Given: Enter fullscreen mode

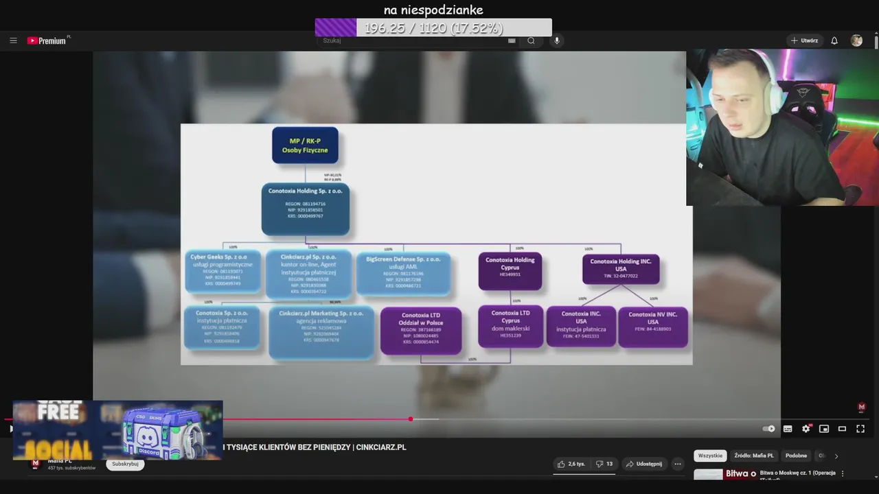Looking at the screenshot, I should pyautogui.click(x=860, y=429).
